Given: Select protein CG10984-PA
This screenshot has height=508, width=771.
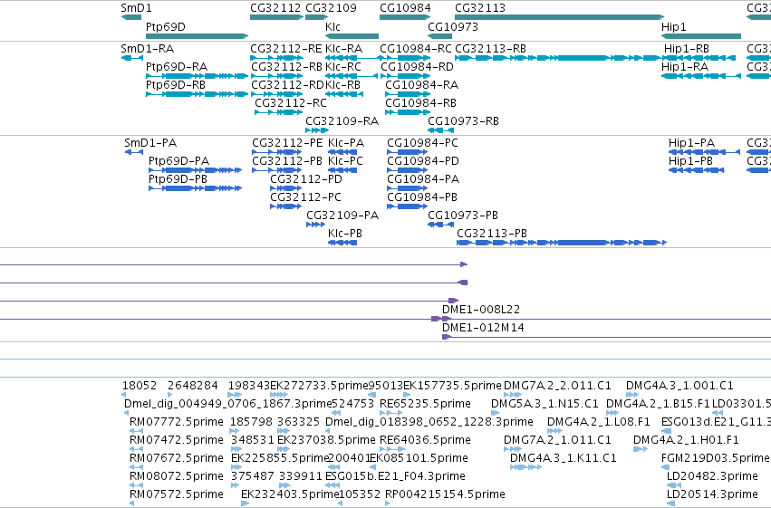Looking at the screenshot, I should pos(423,179).
